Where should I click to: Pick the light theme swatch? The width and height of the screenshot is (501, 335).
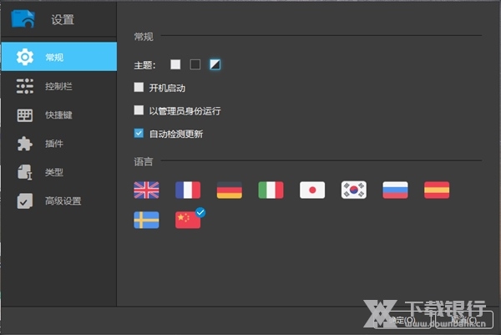(175, 64)
